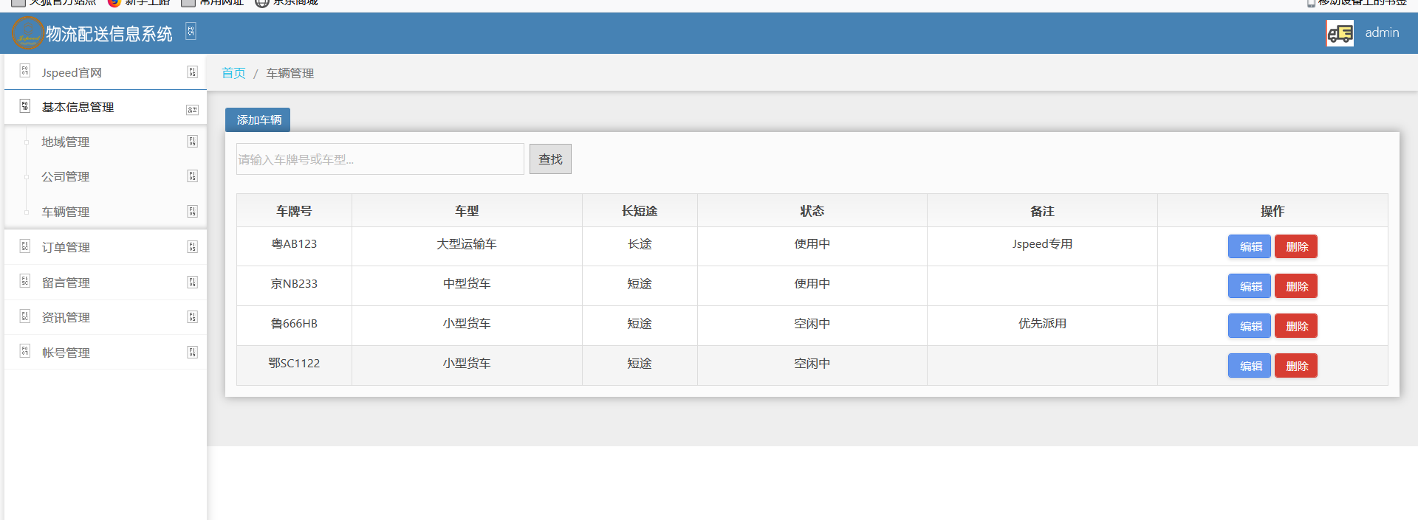Expand 资讯管理 via its right arrow
This screenshot has height=520, width=1418.
point(192,317)
